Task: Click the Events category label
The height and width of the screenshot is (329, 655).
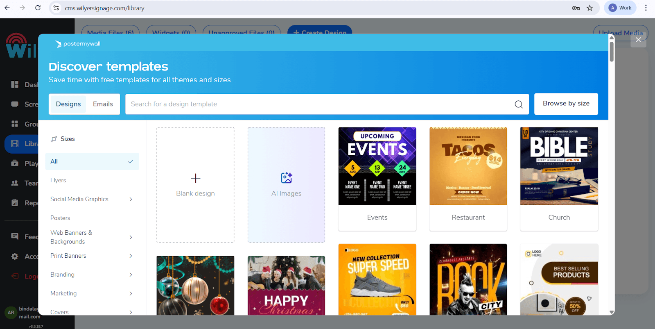Action: coord(377,218)
